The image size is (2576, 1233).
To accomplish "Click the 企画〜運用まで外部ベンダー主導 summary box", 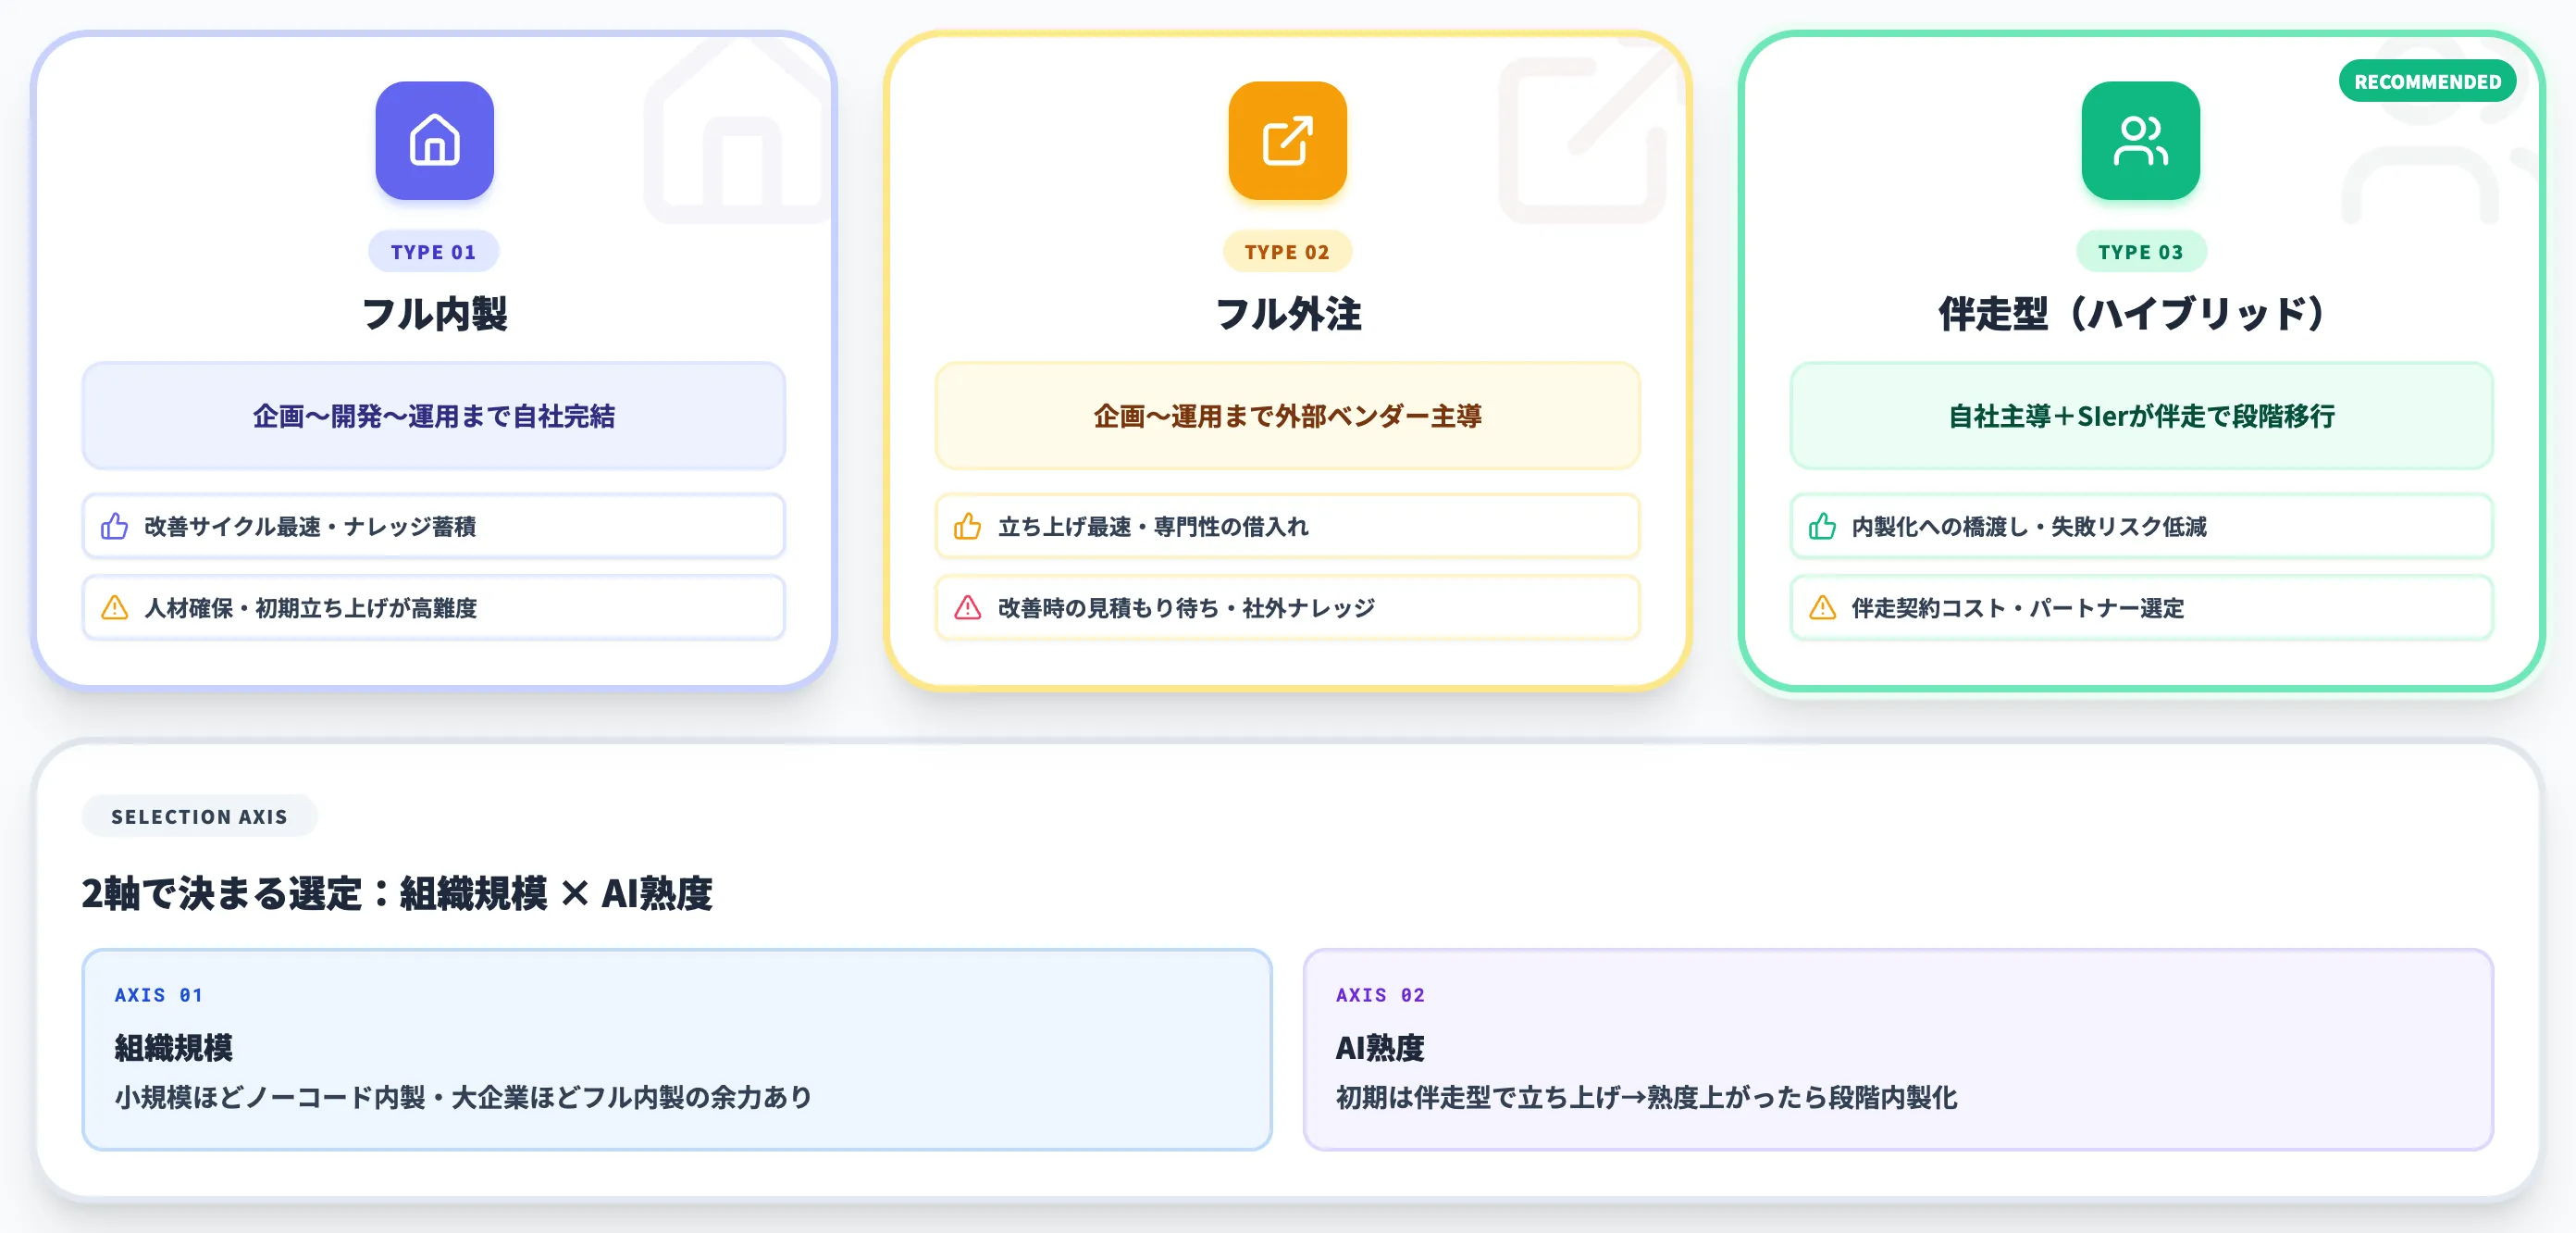I will point(1287,416).
